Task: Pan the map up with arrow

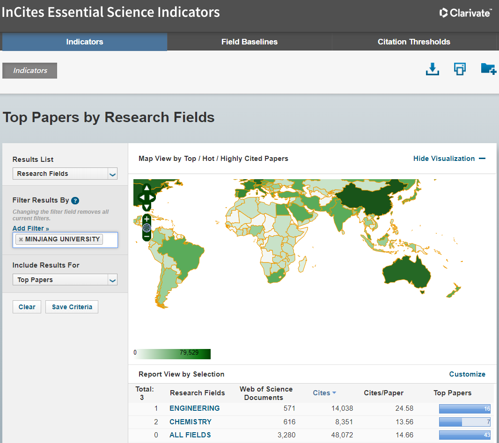Action: pos(147,188)
